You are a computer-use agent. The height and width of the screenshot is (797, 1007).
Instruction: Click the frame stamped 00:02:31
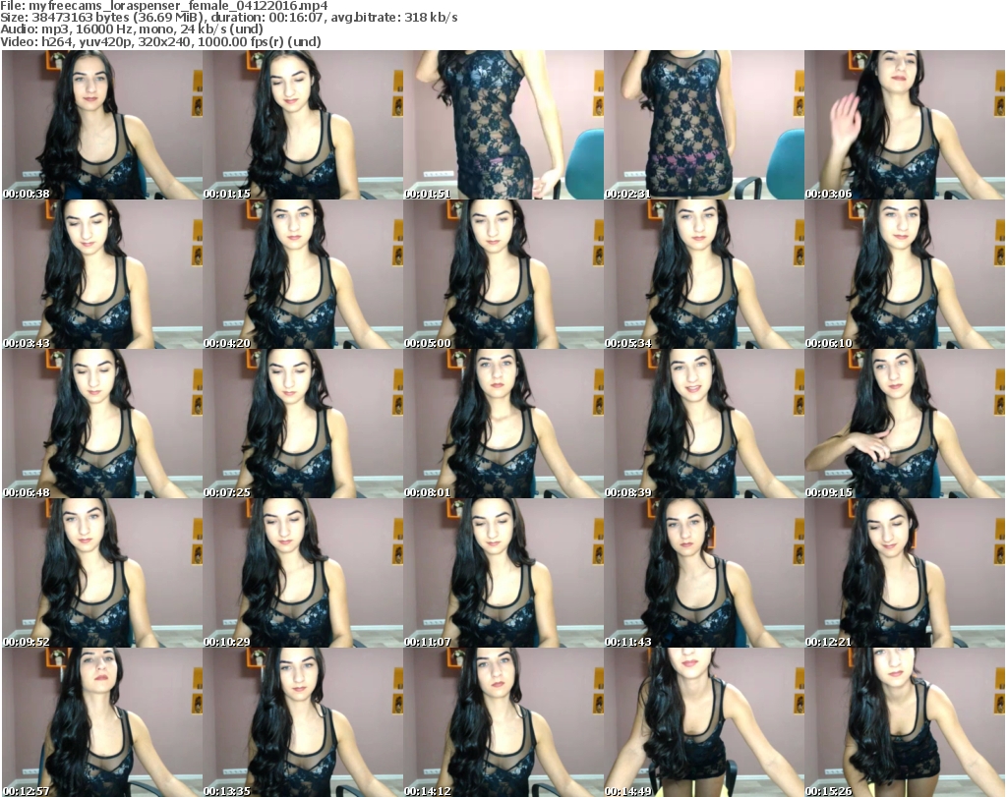[703, 125]
